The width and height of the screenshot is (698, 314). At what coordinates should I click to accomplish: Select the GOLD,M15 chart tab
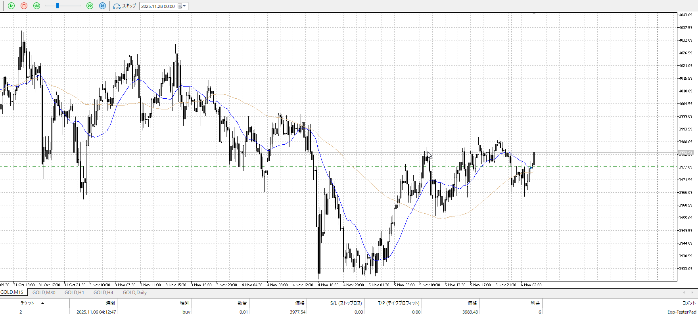[x=12, y=293]
